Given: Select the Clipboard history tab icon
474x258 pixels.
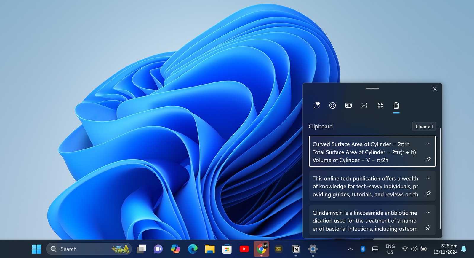Looking at the screenshot, I should [x=396, y=105].
